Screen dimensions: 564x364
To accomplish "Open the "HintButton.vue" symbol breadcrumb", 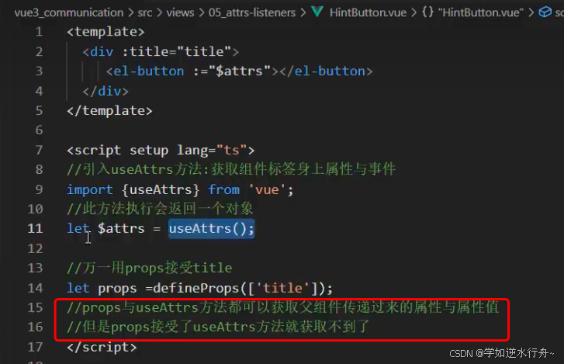I will pyautogui.click(x=480, y=12).
